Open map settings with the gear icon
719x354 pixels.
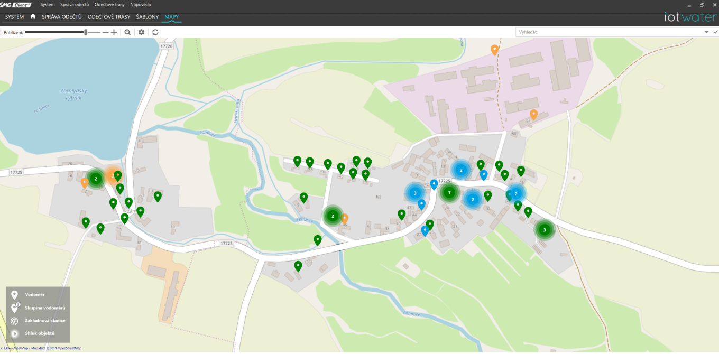pyautogui.click(x=141, y=32)
